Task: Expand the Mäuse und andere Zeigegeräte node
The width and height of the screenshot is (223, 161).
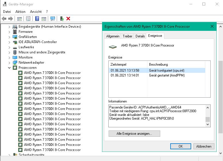Action: [x=9, y=53]
